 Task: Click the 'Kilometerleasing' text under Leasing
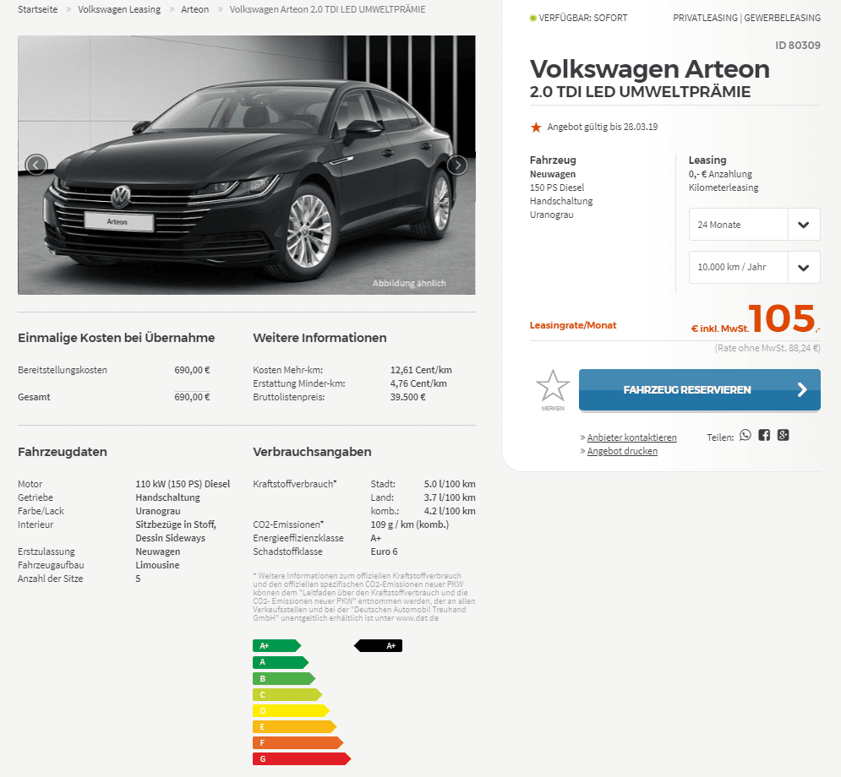pos(724,187)
